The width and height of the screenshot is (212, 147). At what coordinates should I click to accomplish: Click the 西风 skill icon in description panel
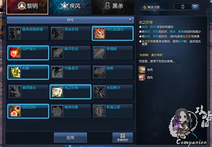click(142, 77)
